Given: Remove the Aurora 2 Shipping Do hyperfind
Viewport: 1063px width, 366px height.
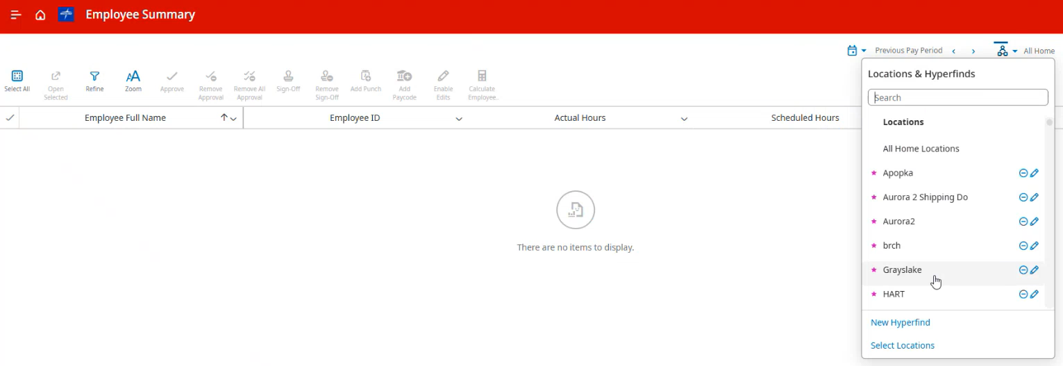Looking at the screenshot, I should click(x=1023, y=197).
